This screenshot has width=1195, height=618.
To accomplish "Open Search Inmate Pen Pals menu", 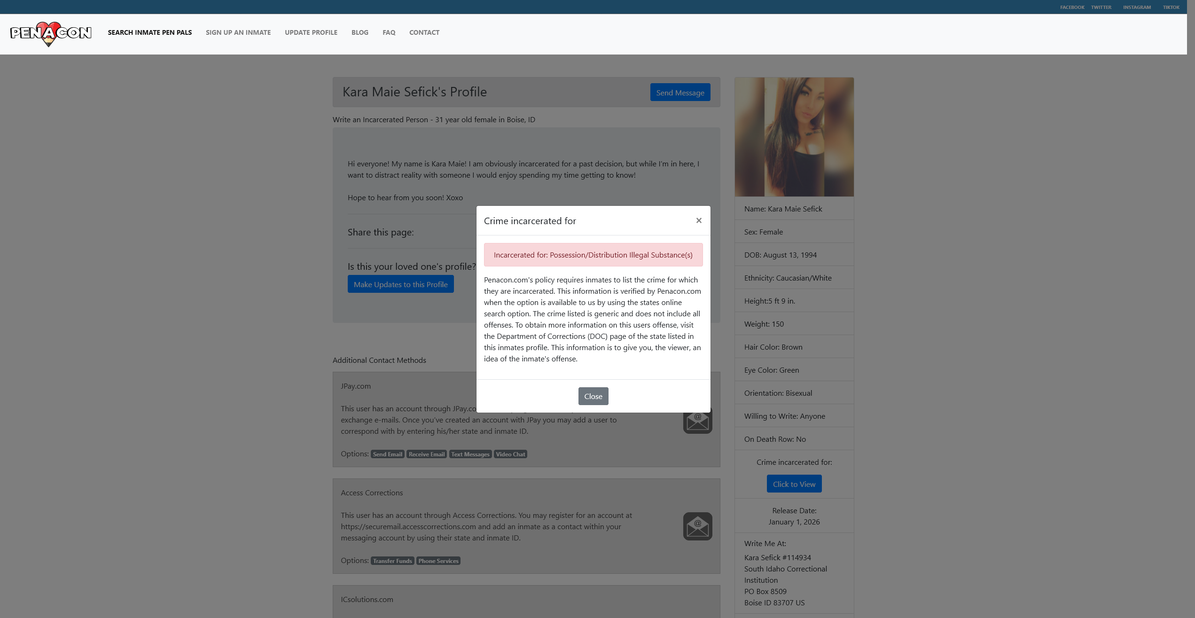I will 149,32.
